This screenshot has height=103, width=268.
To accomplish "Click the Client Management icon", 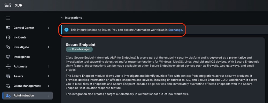I will [x=8, y=86].
